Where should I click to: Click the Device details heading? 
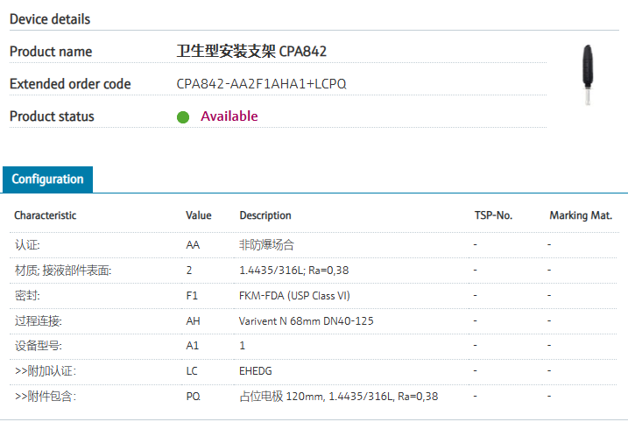50,19
